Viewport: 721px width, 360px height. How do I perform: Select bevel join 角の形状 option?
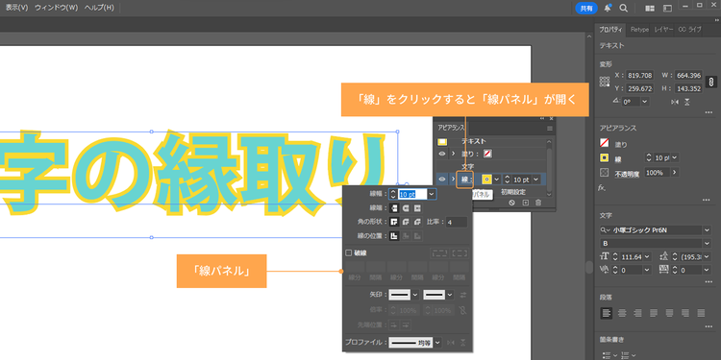[x=417, y=223]
